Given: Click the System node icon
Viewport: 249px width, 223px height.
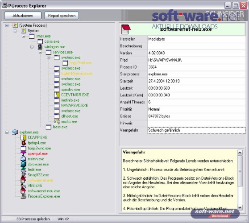Looking at the screenshot, I should point(24,31).
